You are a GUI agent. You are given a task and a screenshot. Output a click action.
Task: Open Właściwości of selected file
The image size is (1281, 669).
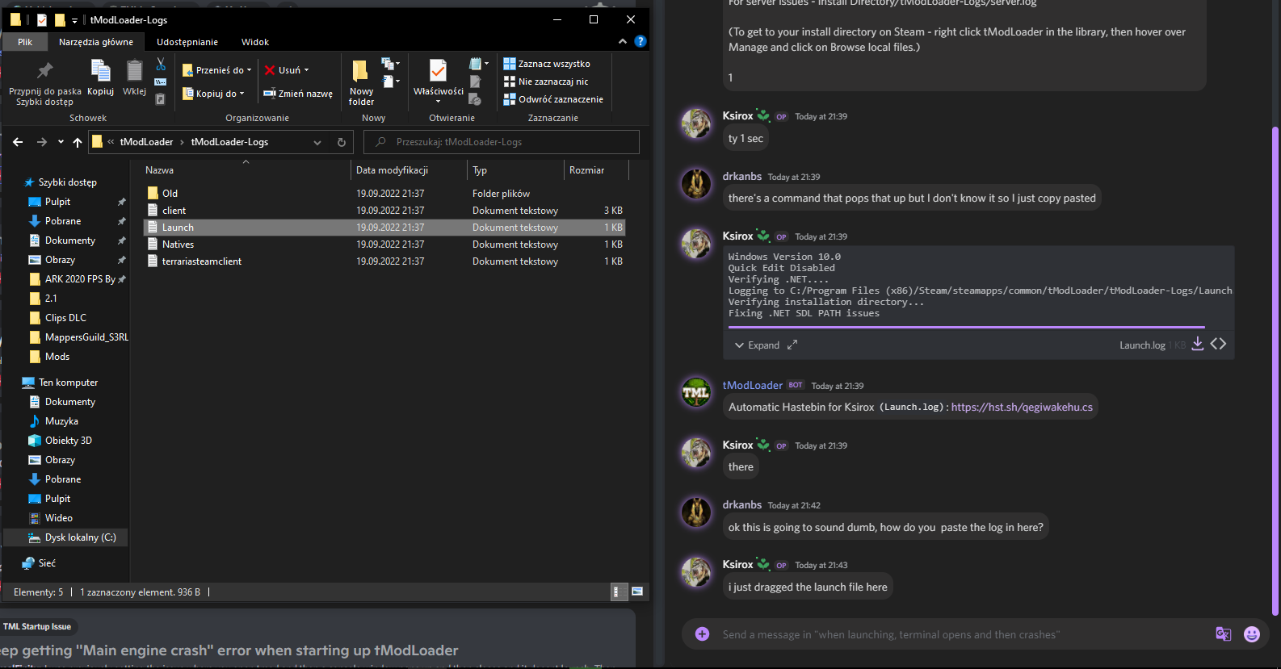[x=438, y=81]
